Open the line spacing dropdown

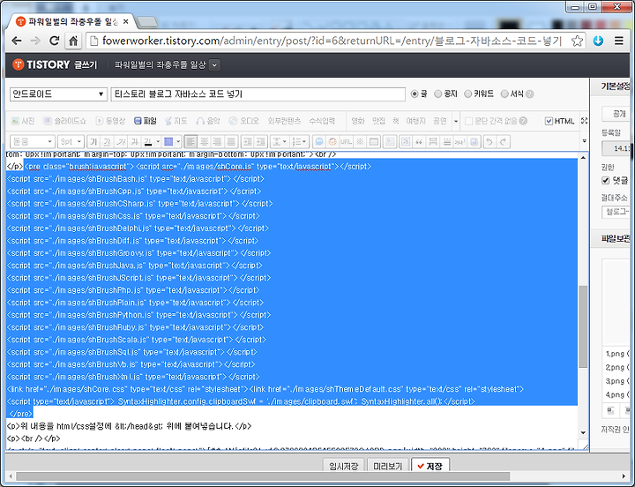coord(280,142)
